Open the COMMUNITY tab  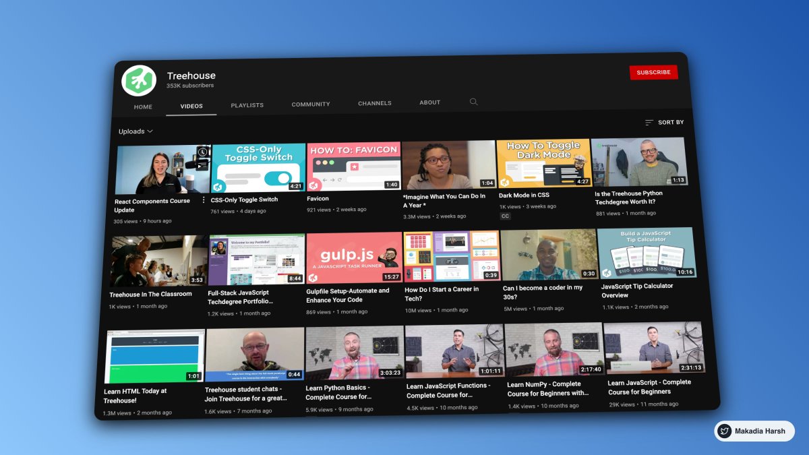point(310,103)
